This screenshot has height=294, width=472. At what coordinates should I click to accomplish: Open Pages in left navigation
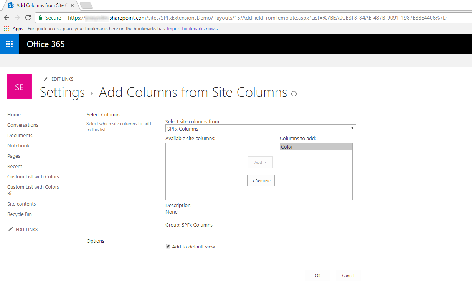click(x=14, y=156)
